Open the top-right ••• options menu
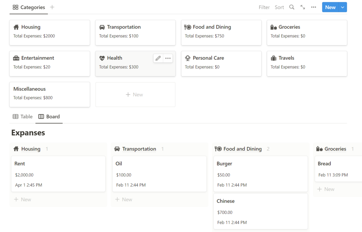This screenshot has height=232, width=362. [x=313, y=7]
